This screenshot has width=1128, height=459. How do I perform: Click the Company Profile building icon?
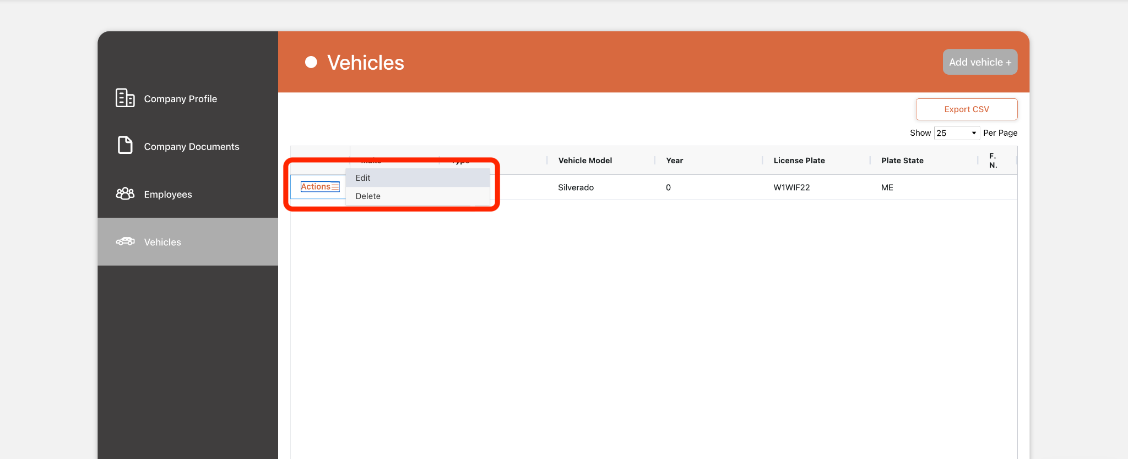(125, 98)
